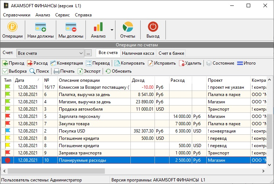
Task: Click Удалить to delete the operation
Action: coord(190,63)
